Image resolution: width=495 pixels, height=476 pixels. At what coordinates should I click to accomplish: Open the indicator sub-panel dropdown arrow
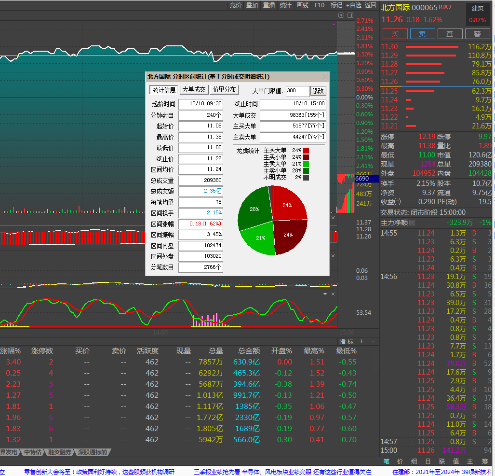pyautogui.click(x=325, y=294)
